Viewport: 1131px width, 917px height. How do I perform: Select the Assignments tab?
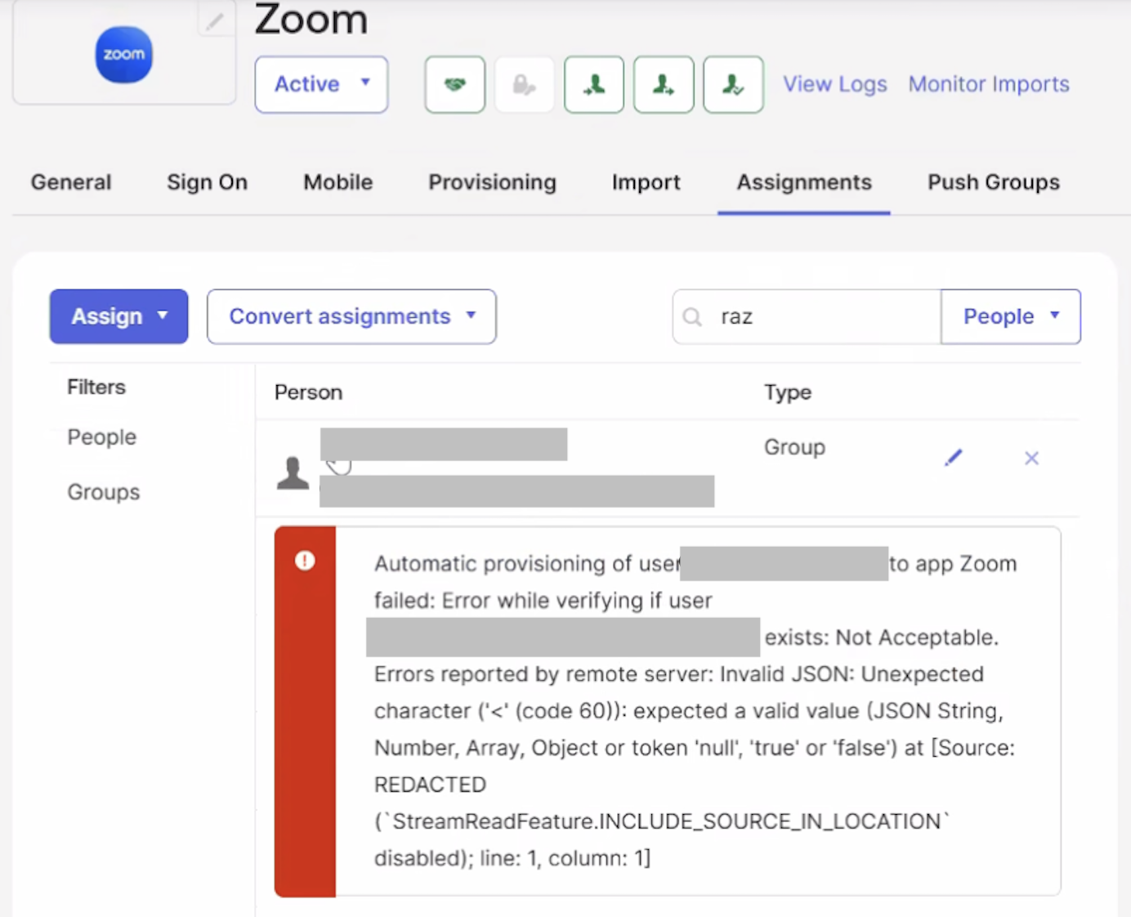pyautogui.click(x=804, y=182)
